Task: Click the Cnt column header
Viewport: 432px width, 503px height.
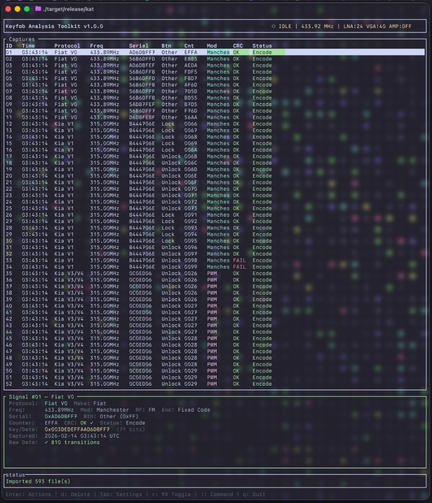Action: [x=189, y=46]
